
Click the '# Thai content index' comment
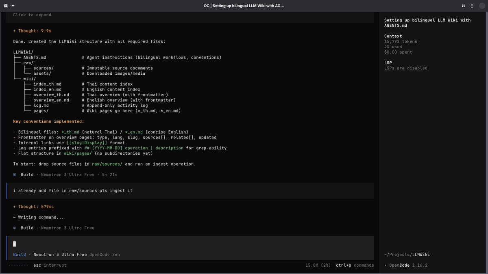pyautogui.click(x=107, y=84)
